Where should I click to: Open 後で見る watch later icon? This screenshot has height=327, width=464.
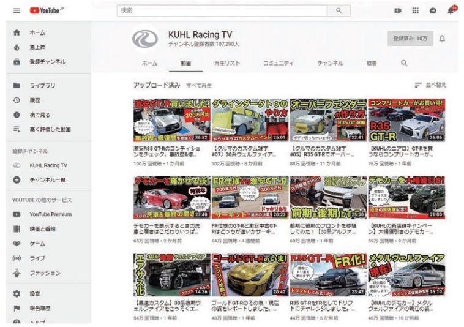pos(17,115)
